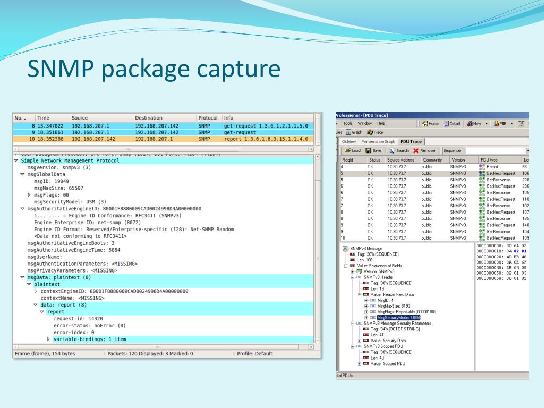This screenshot has height=408, width=544.
Task: Sort by PDU type column header
Action: [x=500, y=160]
